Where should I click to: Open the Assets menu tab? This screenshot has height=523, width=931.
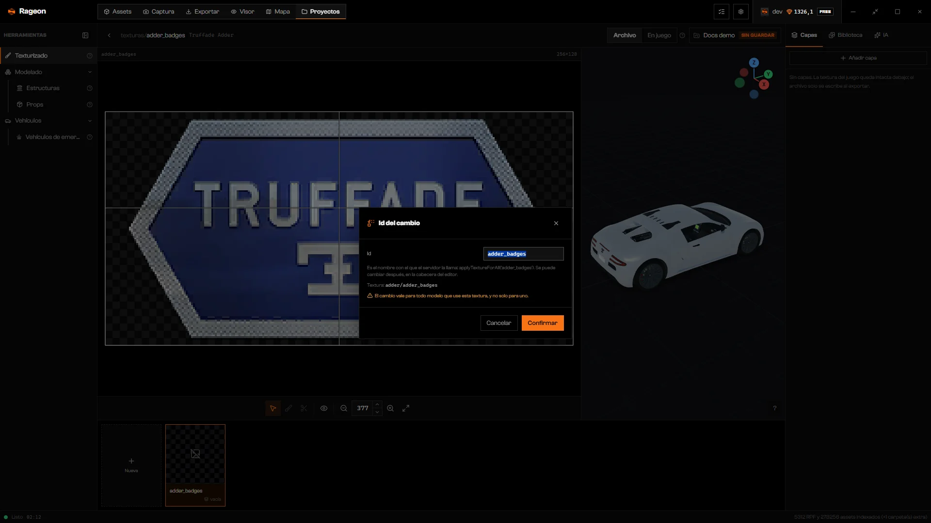[x=118, y=12]
